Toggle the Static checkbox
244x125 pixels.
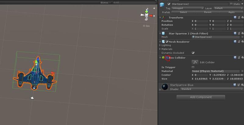click(231, 4)
